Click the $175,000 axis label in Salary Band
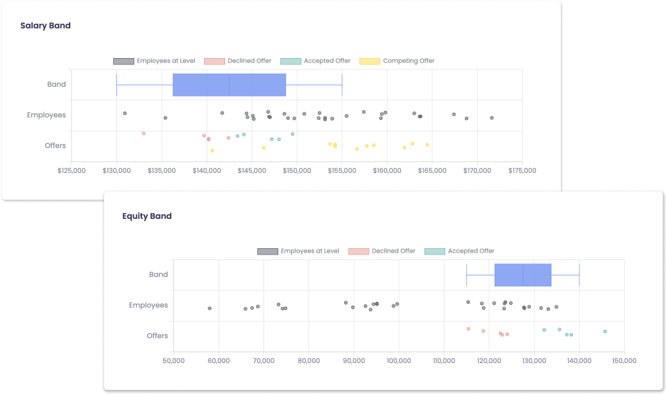 coord(522,170)
